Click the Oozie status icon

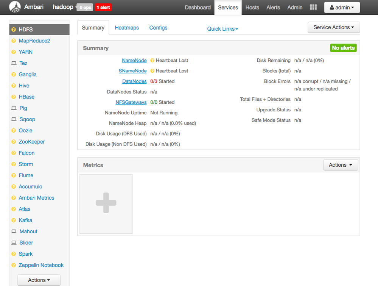click(14, 131)
